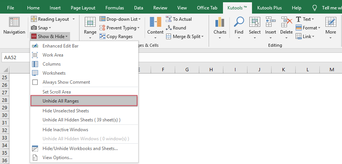This screenshot has height=164, width=342.
Task: Switch to the Help tab
Action: pyautogui.click(x=296, y=8)
